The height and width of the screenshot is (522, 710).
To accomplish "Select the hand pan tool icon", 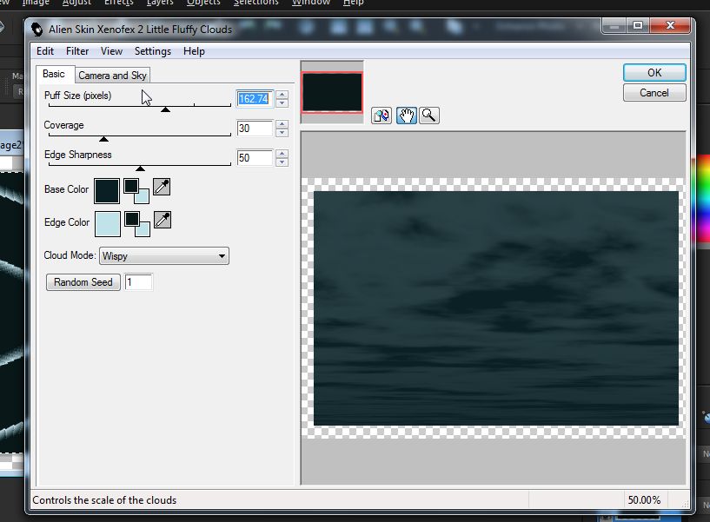I will pyautogui.click(x=406, y=116).
